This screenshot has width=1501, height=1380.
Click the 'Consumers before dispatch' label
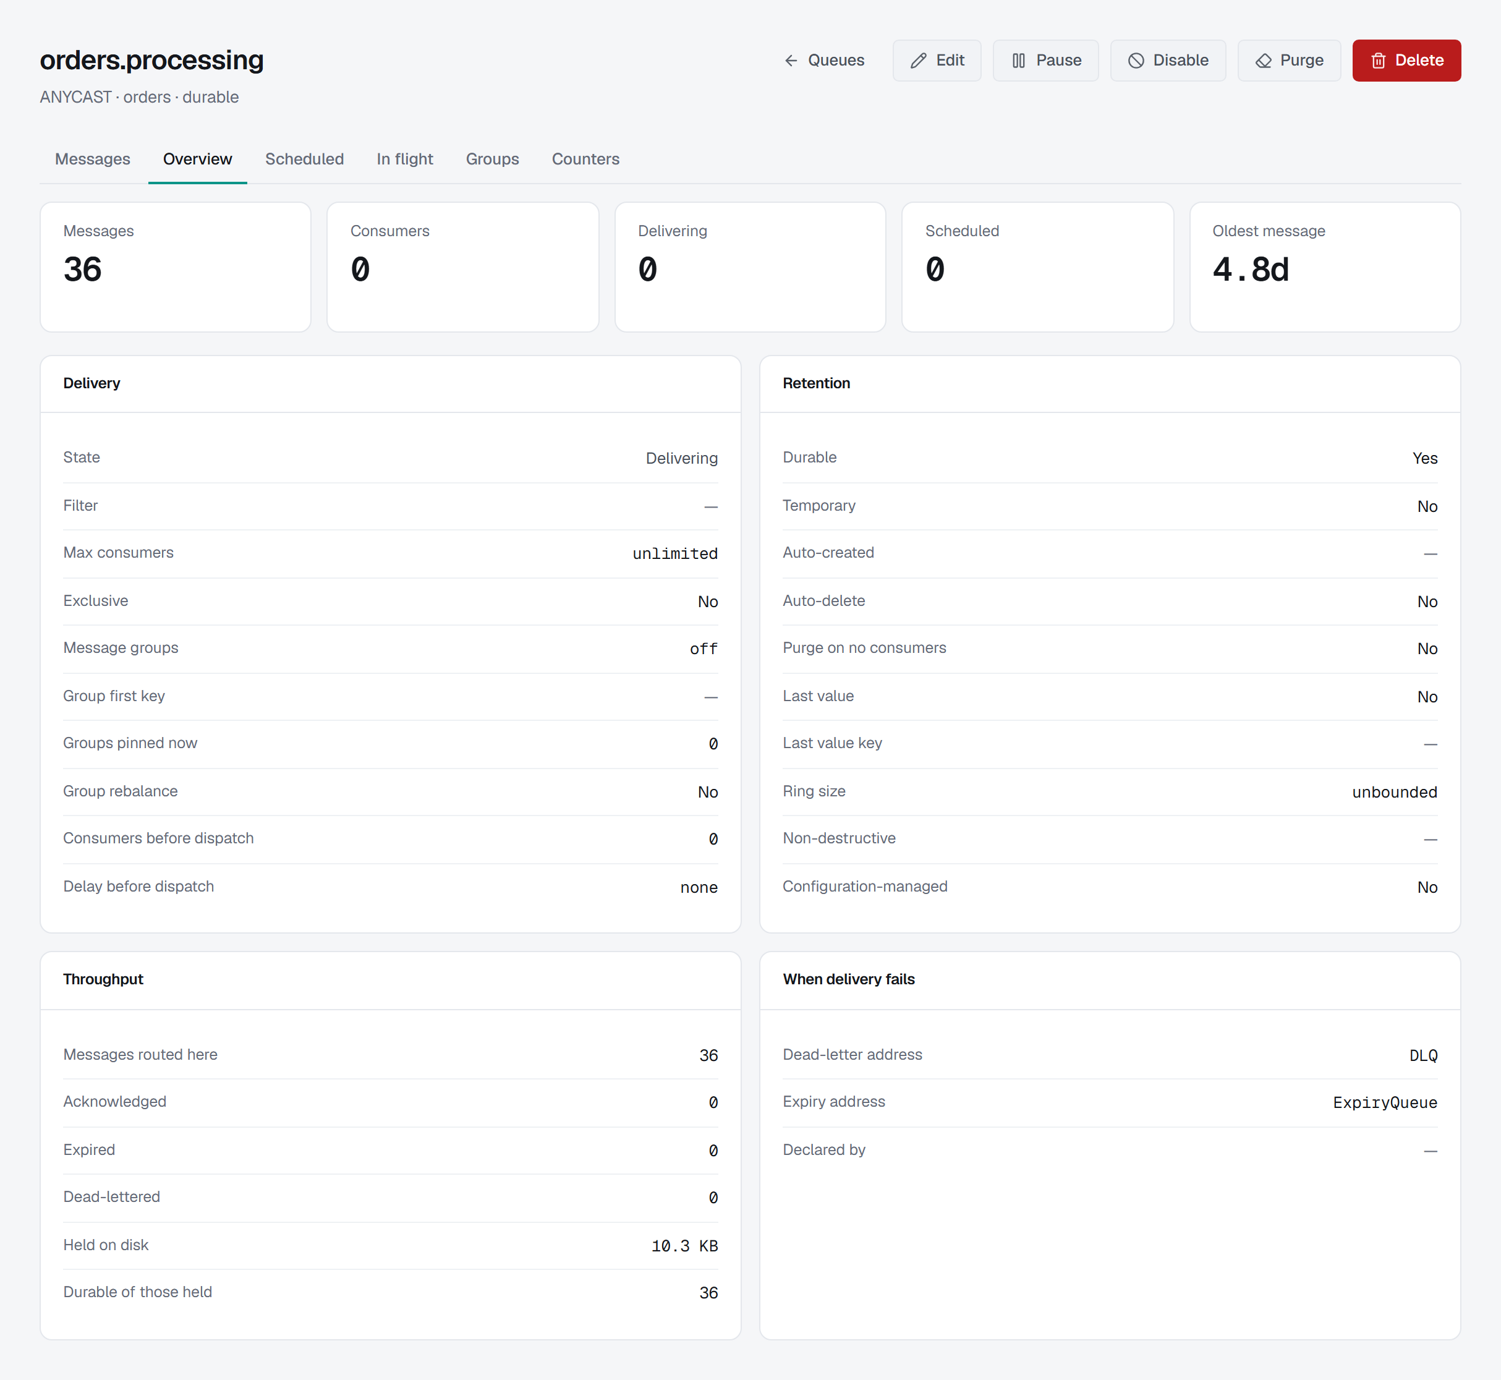click(158, 838)
